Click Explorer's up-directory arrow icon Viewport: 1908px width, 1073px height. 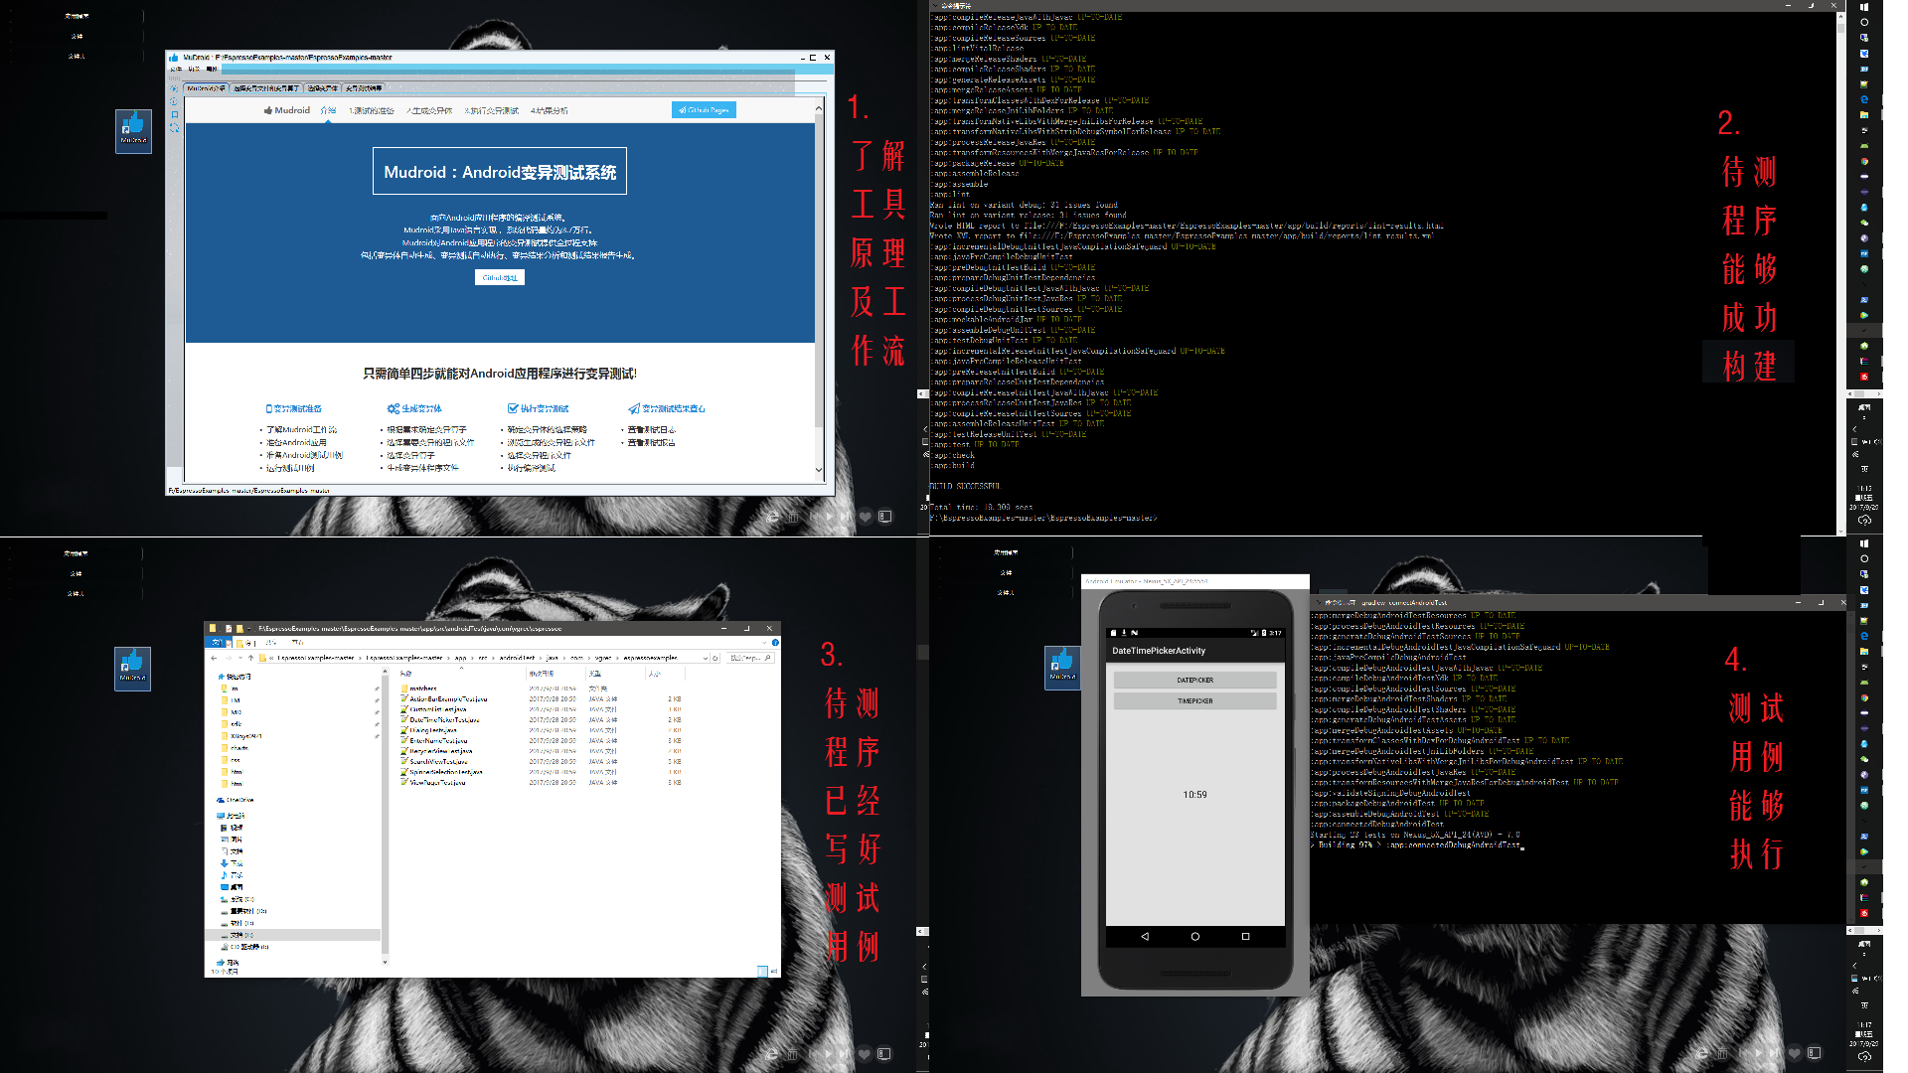coord(250,658)
